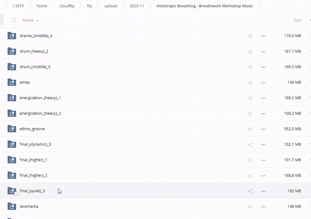Toggle the select all checkbox
This screenshot has width=311, height=219.
(x=14, y=20)
